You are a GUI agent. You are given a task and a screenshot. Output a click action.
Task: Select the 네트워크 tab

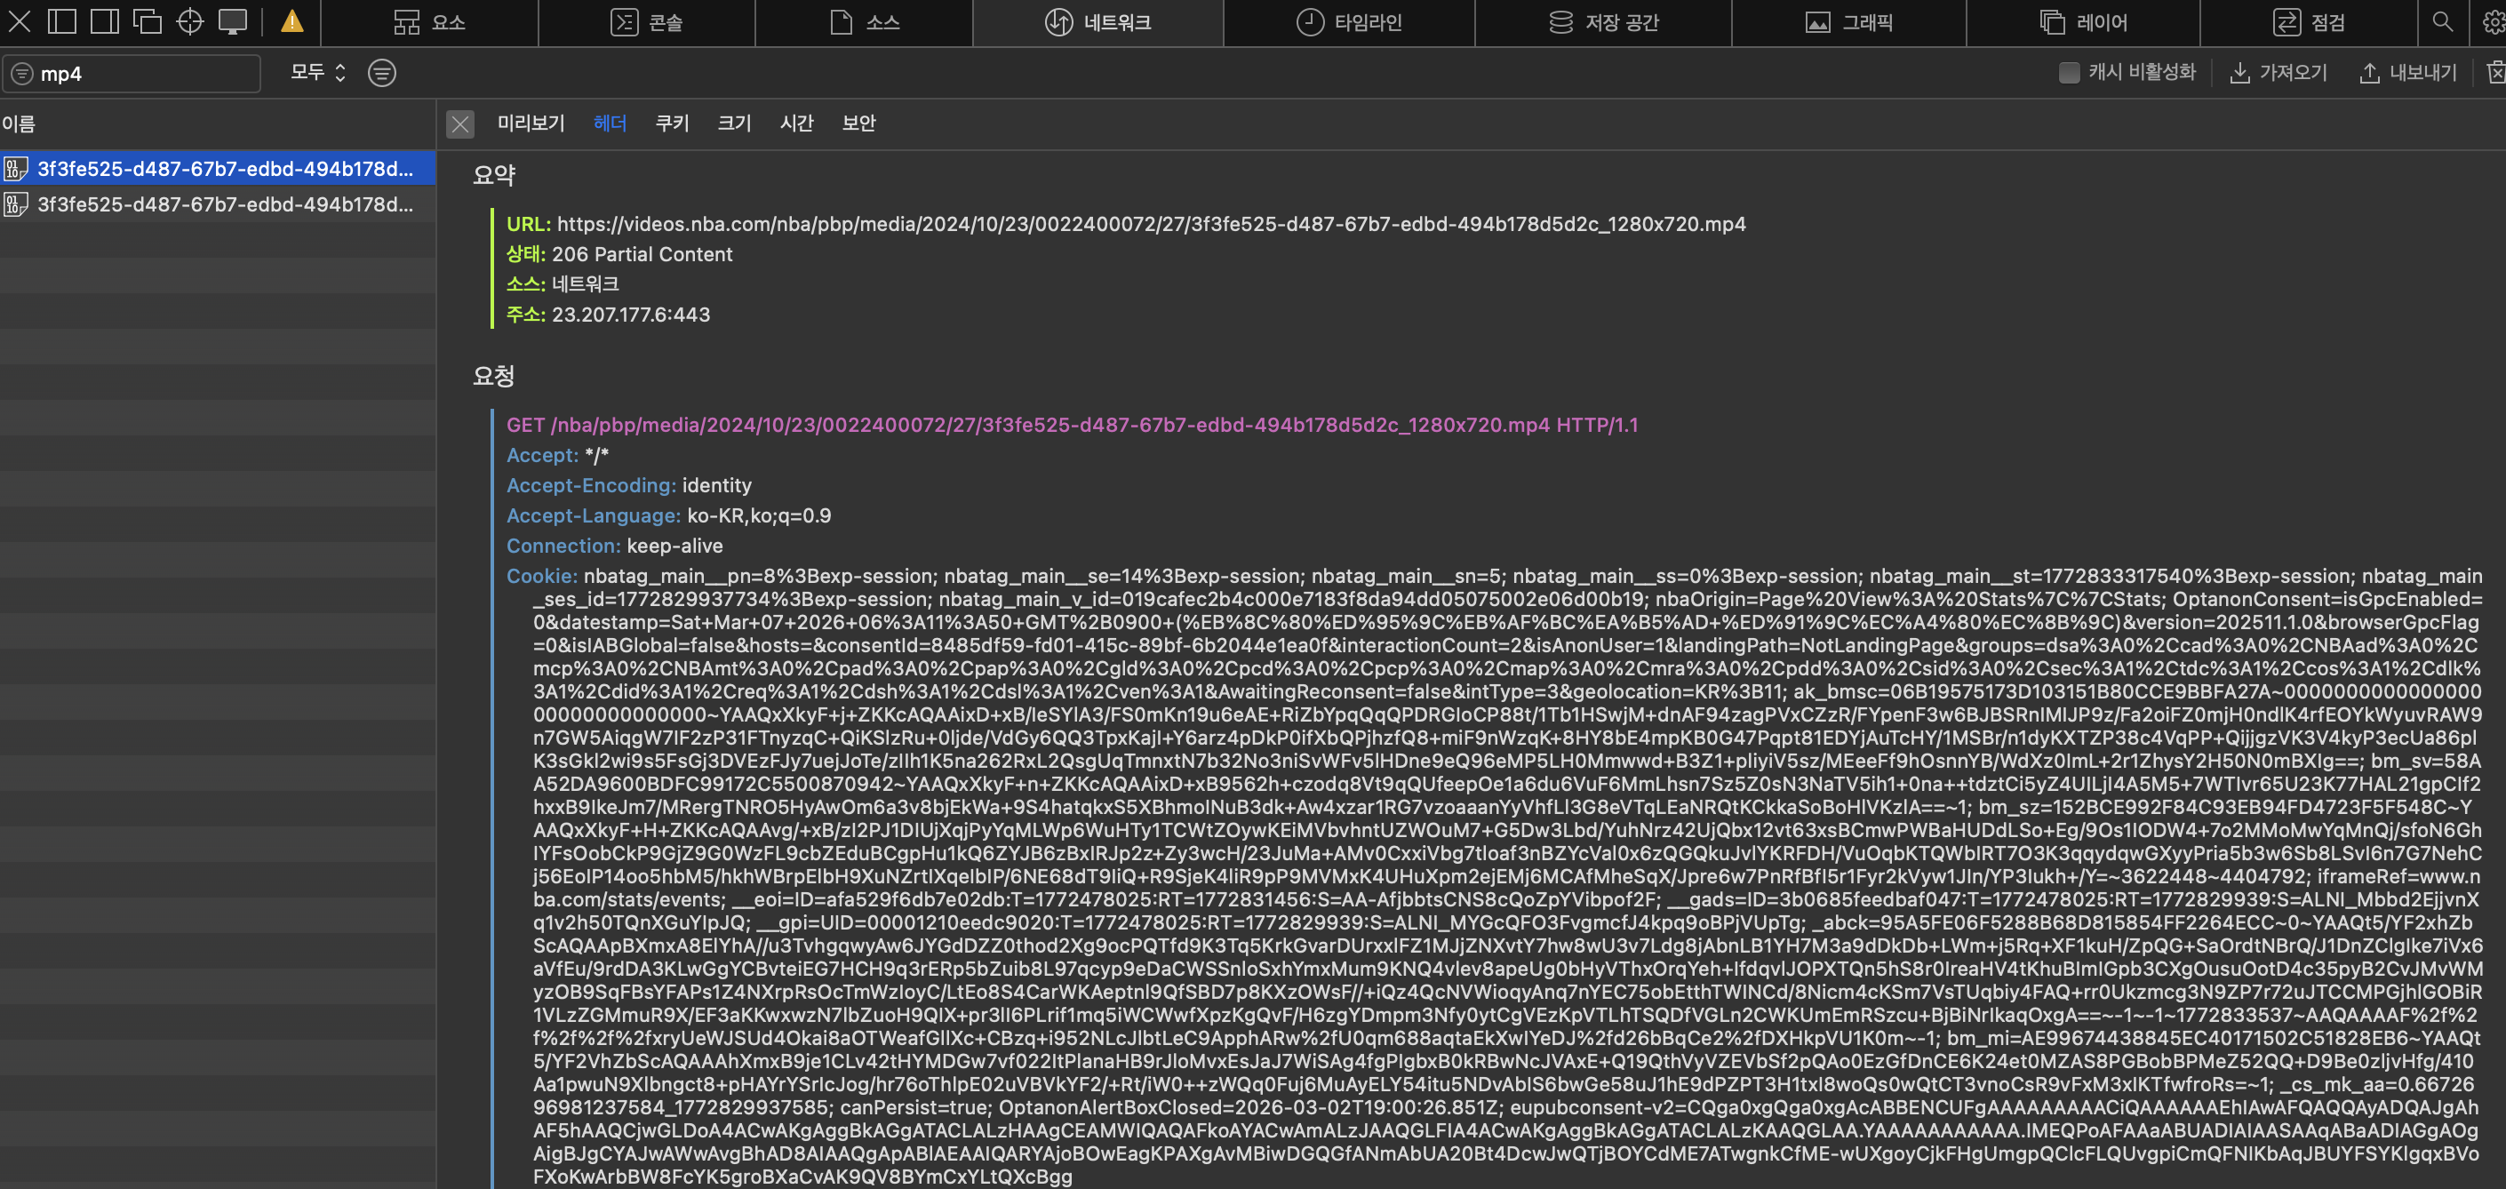pyautogui.click(x=1098, y=22)
